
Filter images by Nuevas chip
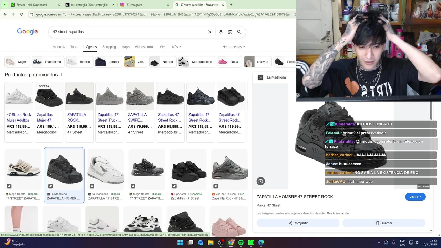point(257,62)
